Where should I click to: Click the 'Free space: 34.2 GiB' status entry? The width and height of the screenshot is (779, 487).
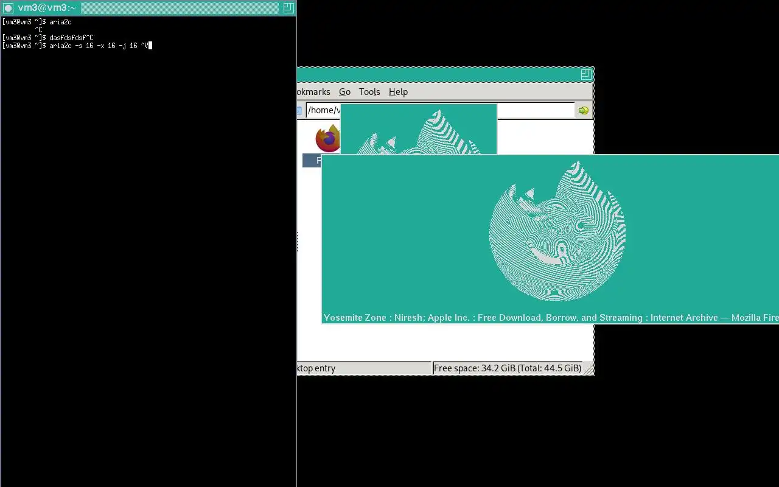tap(508, 368)
